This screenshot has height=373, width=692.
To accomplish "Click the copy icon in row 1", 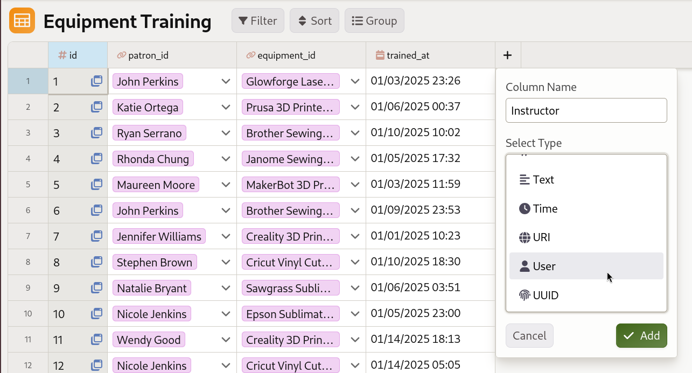I will pos(96,81).
